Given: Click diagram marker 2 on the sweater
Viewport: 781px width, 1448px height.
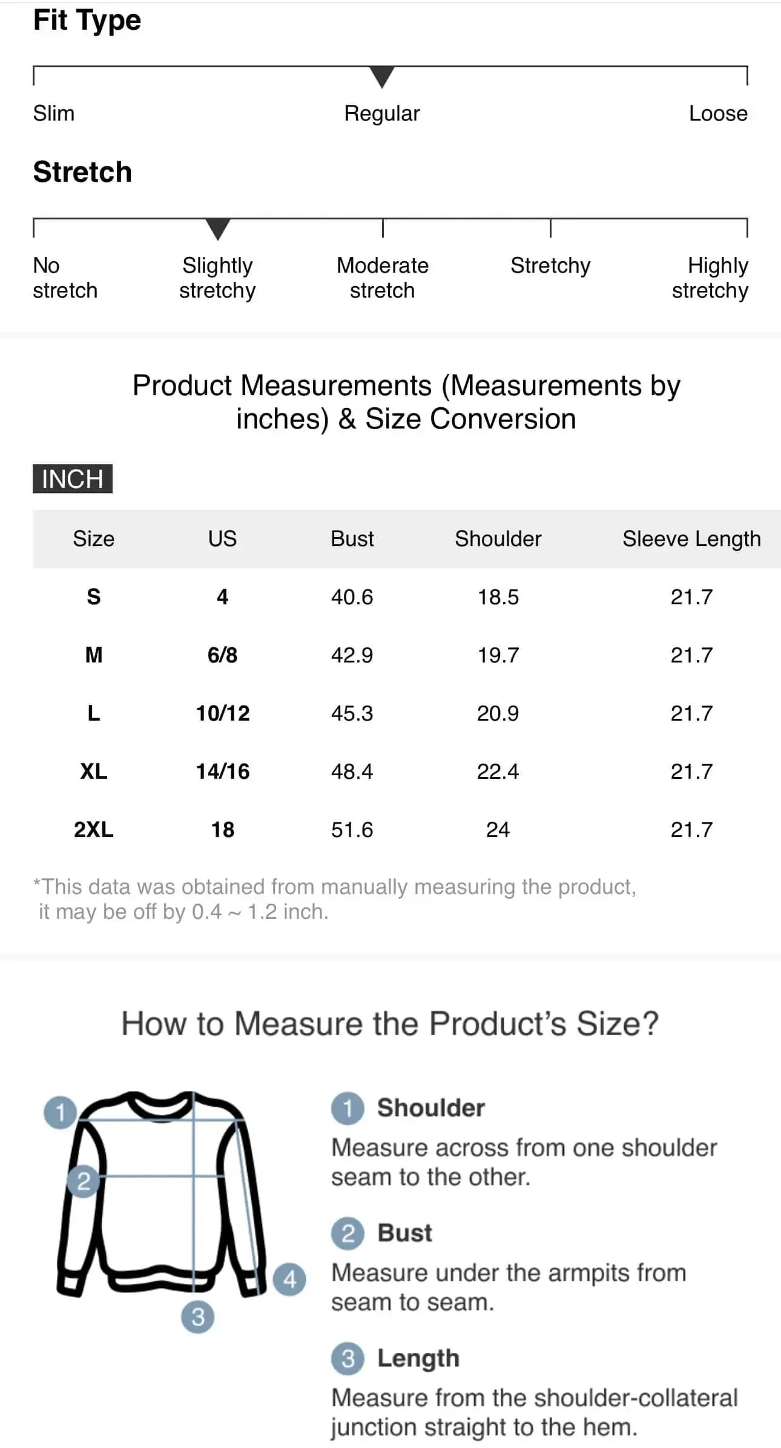Looking at the screenshot, I should (84, 1181).
